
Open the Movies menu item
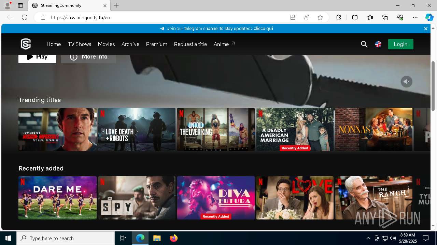coord(106,44)
